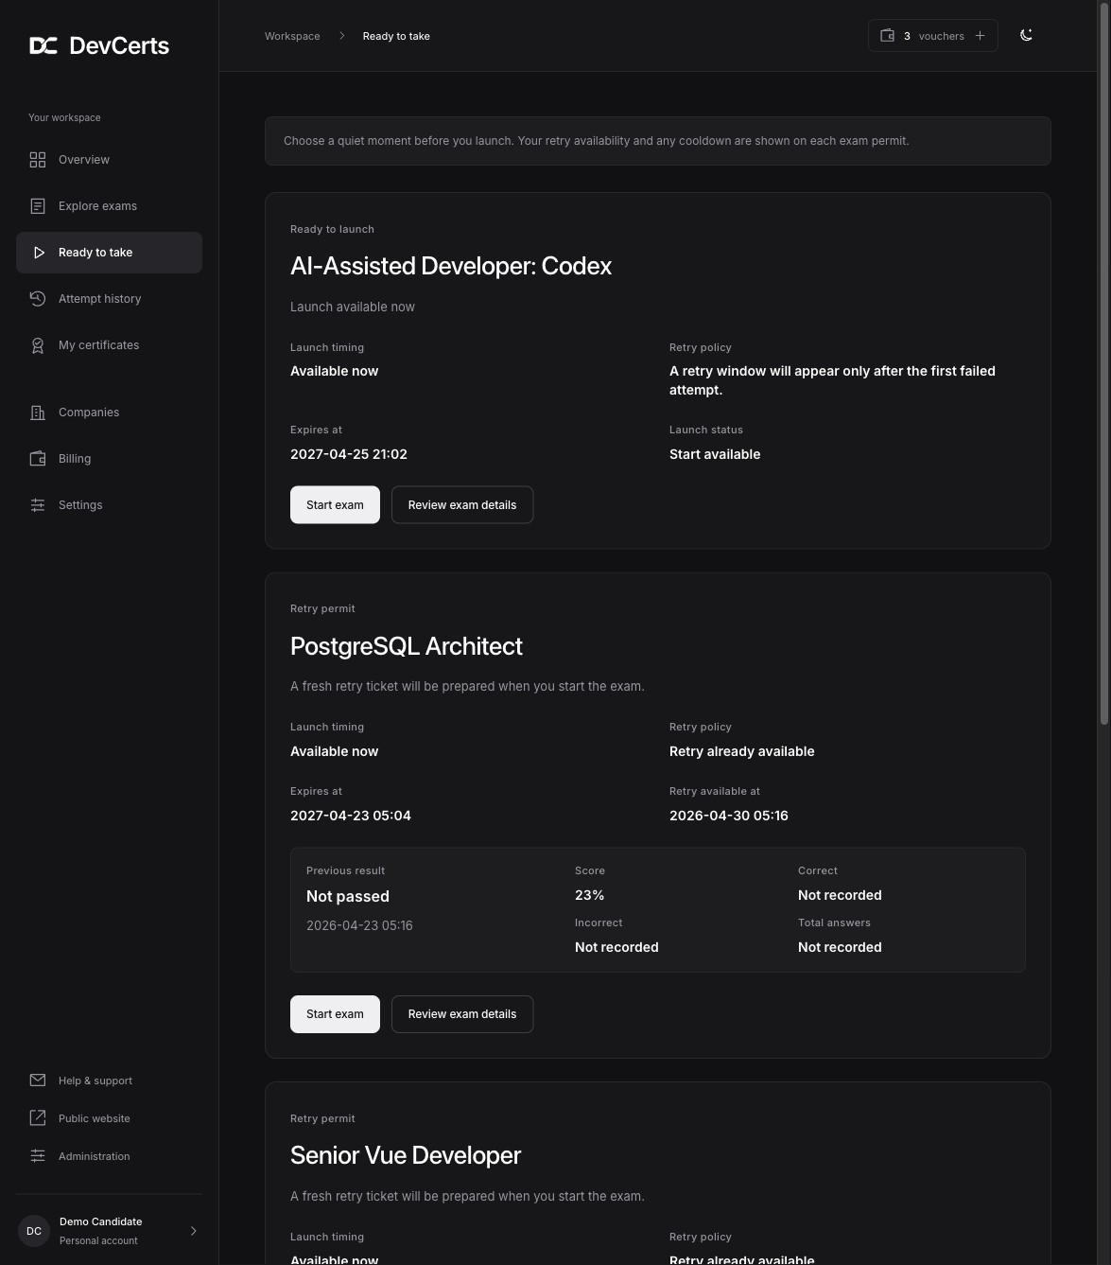The width and height of the screenshot is (1111, 1265).
Task: Expand the Demo Candidate account chevron
Action: tap(194, 1231)
